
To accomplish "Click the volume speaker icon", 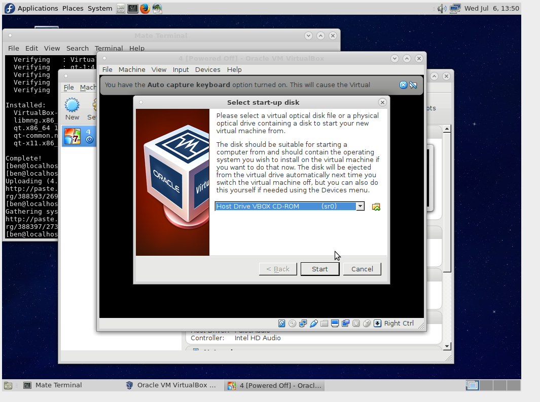I will point(442,8).
